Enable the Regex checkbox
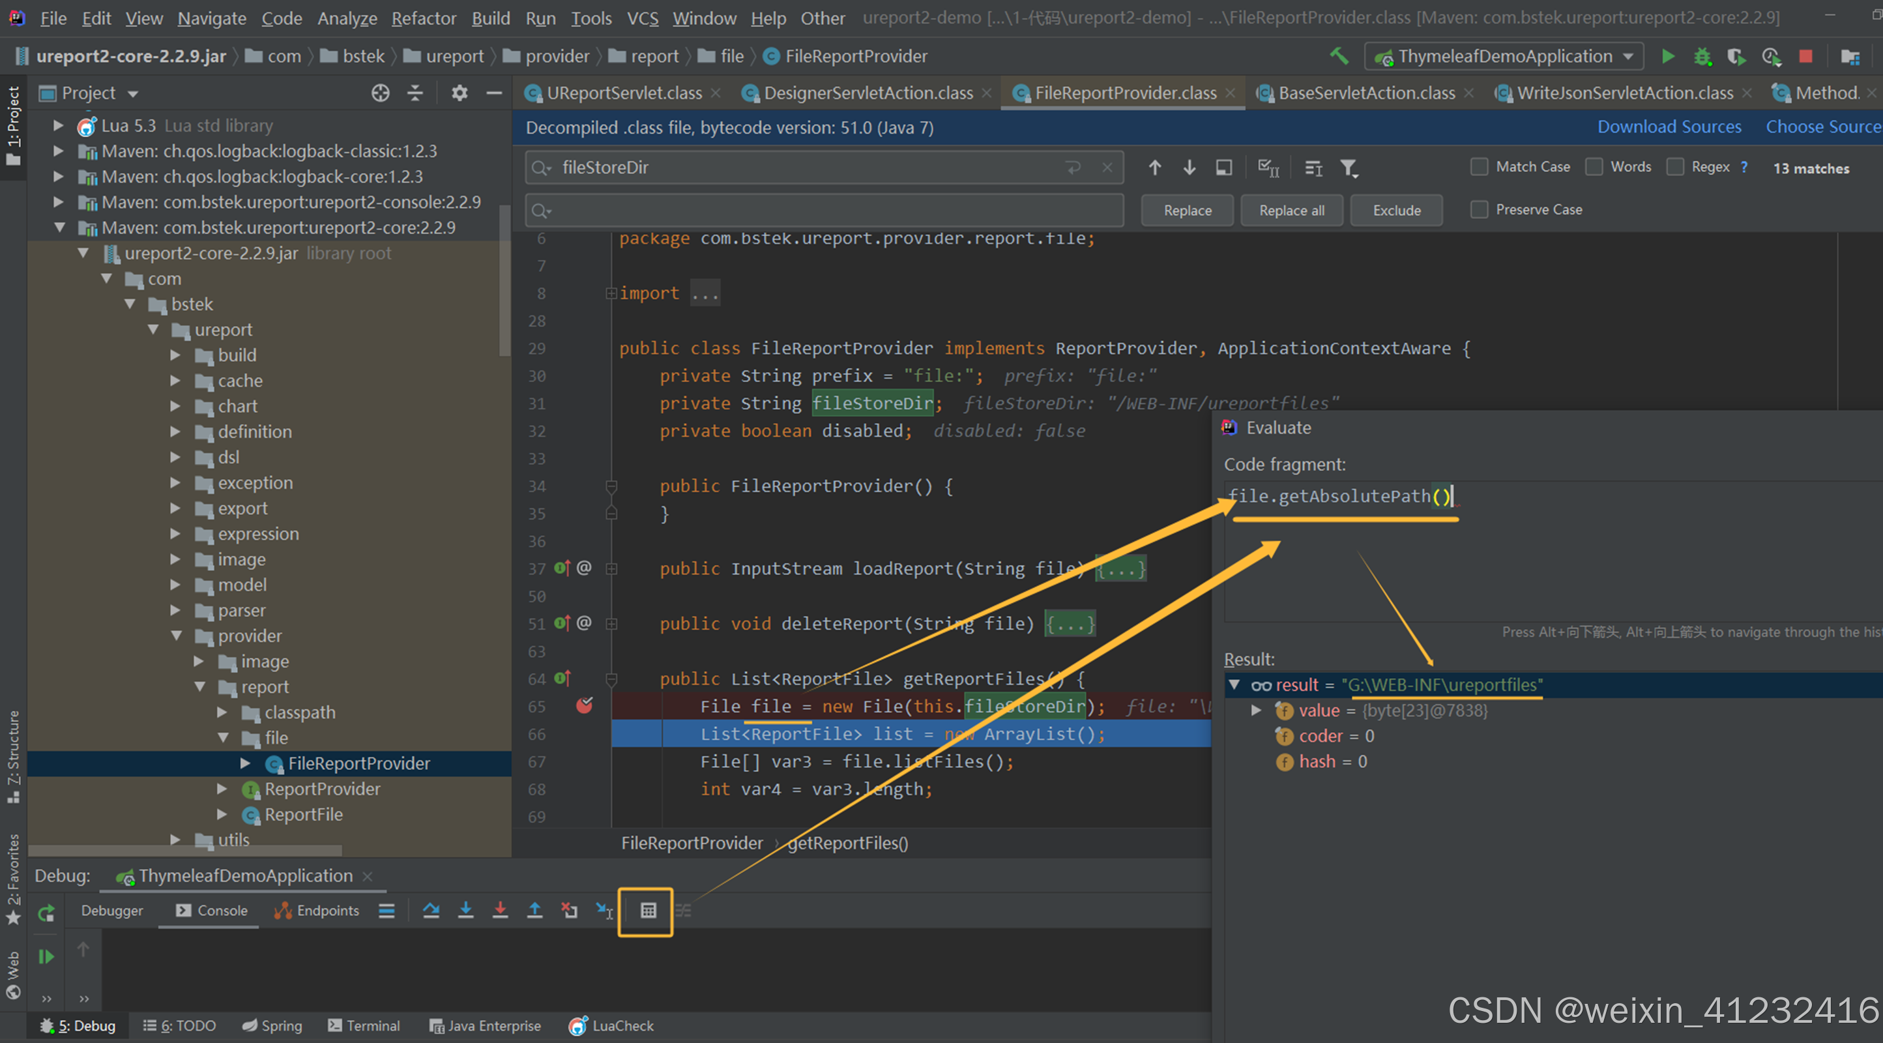Viewport: 1883px width, 1043px height. 1675,167
